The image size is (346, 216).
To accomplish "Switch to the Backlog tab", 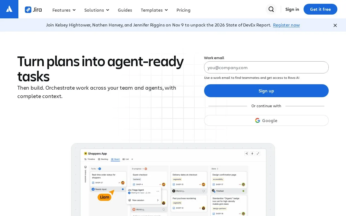I will [103, 159].
